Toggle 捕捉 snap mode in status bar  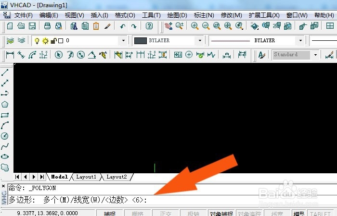pyautogui.click(x=110, y=214)
